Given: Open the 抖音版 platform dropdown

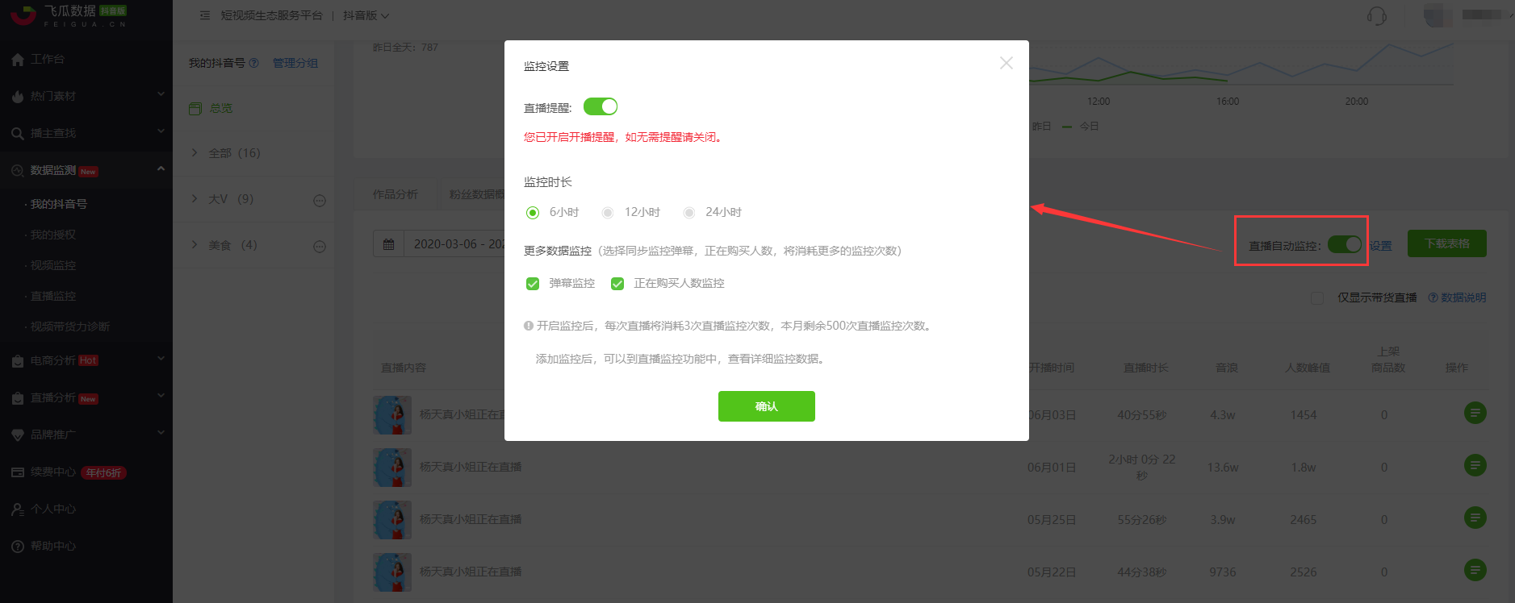Looking at the screenshot, I should coord(366,15).
